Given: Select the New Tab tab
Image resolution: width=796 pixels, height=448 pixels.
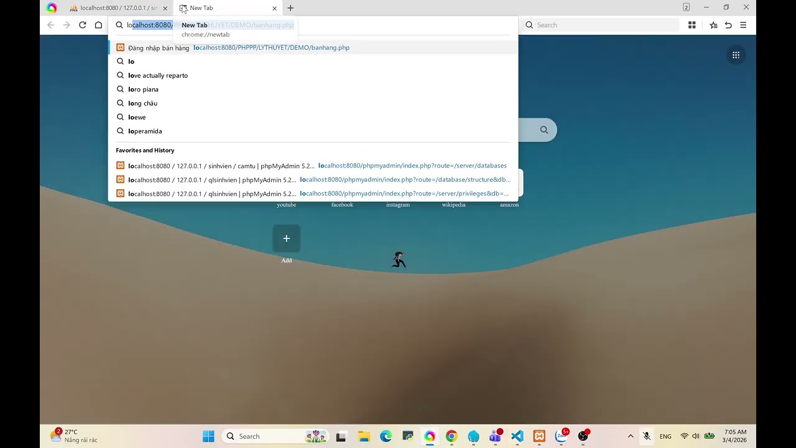Looking at the screenshot, I should coord(227,8).
